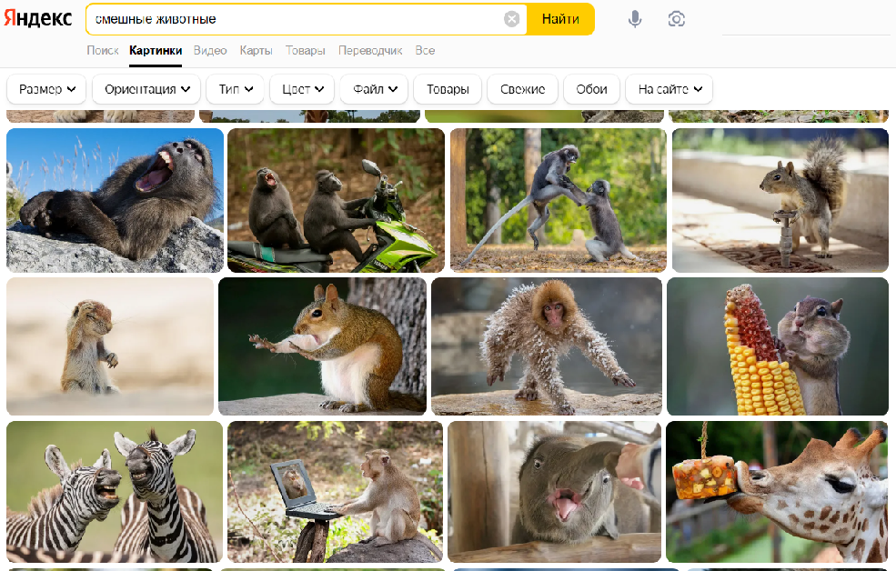Open the ground squirrel covering face image
Screen dimensions: 896x571
pos(110,346)
